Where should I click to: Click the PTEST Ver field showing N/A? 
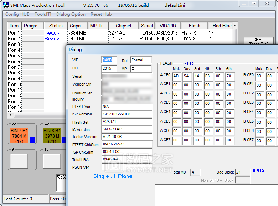pyautogui.click(x=127, y=107)
